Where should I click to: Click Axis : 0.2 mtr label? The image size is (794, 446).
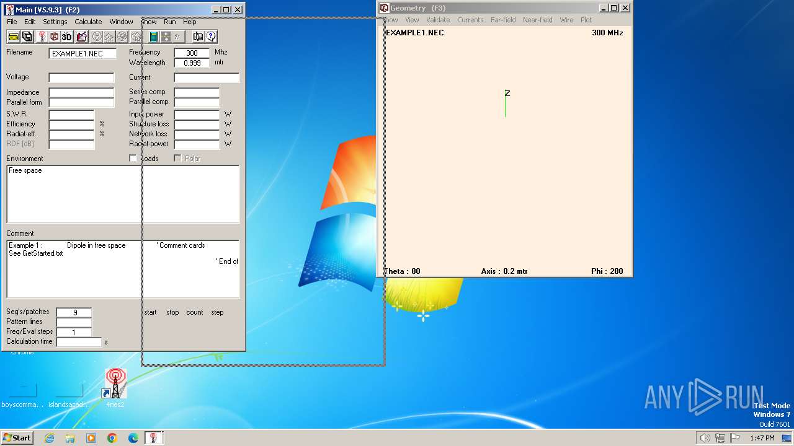point(504,271)
